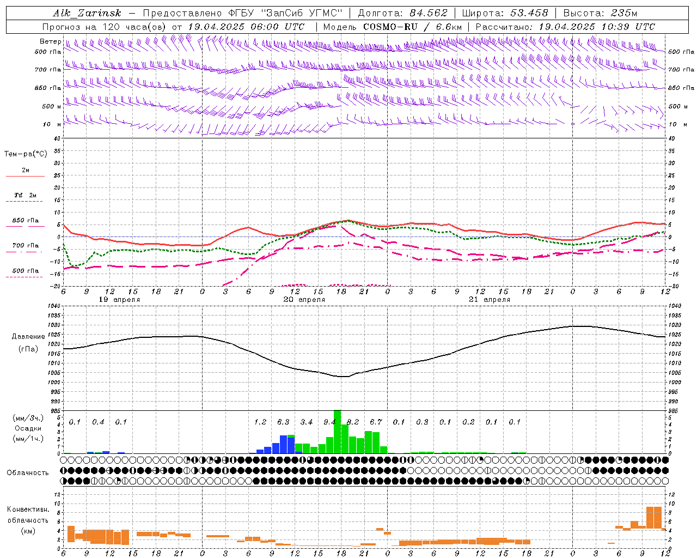697x558 pixels.
Task: Click the 3-hour precipitation value 1.2
Action: coord(260,422)
